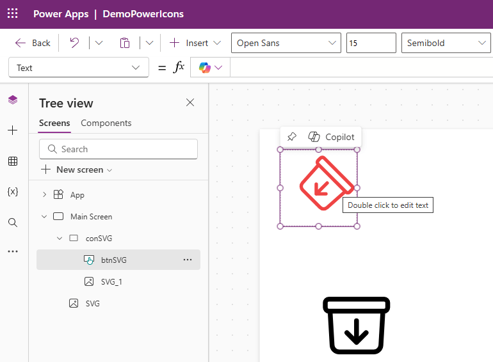Screen dimensions: 493x362
Task: Open the Semibold font weight dropdown
Action: coord(446,43)
